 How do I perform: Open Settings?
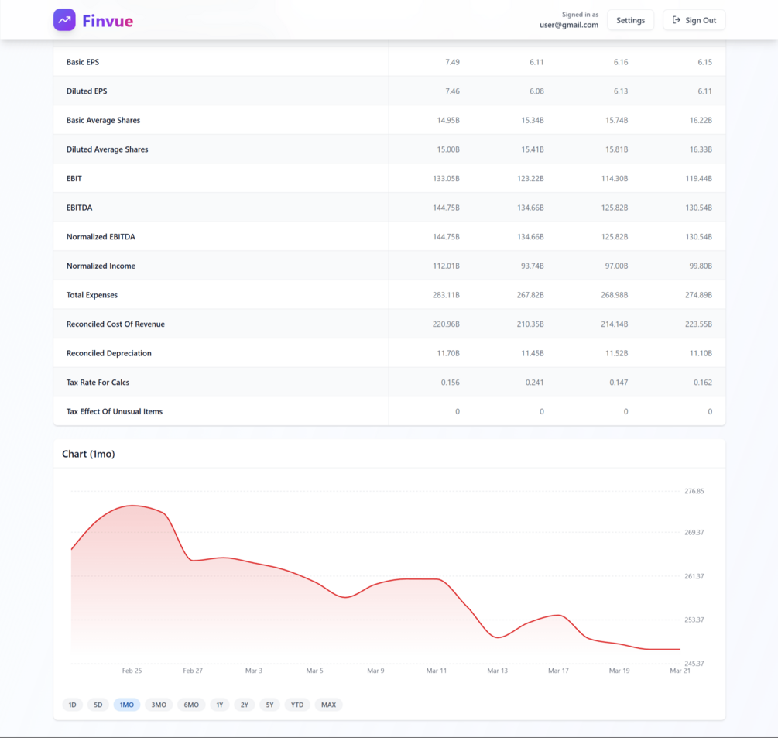pos(631,20)
